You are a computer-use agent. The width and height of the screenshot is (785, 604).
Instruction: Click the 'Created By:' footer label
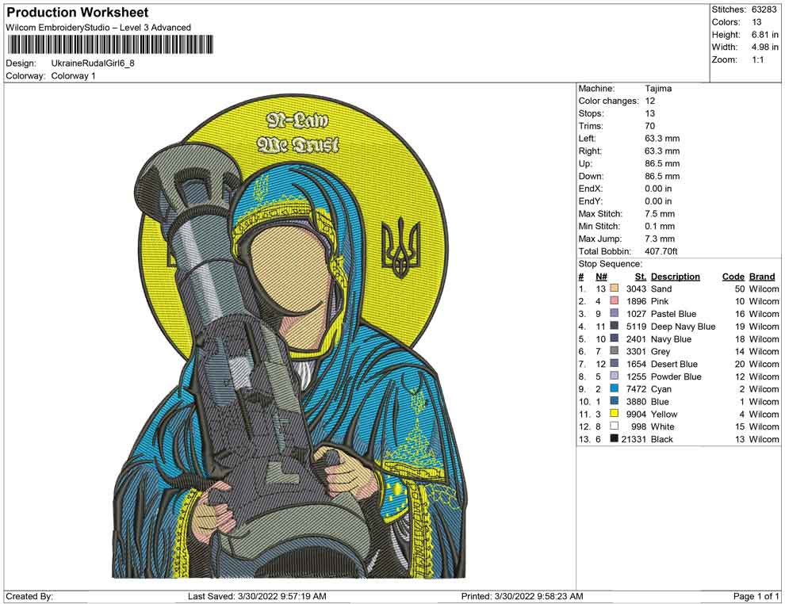(29, 597)
